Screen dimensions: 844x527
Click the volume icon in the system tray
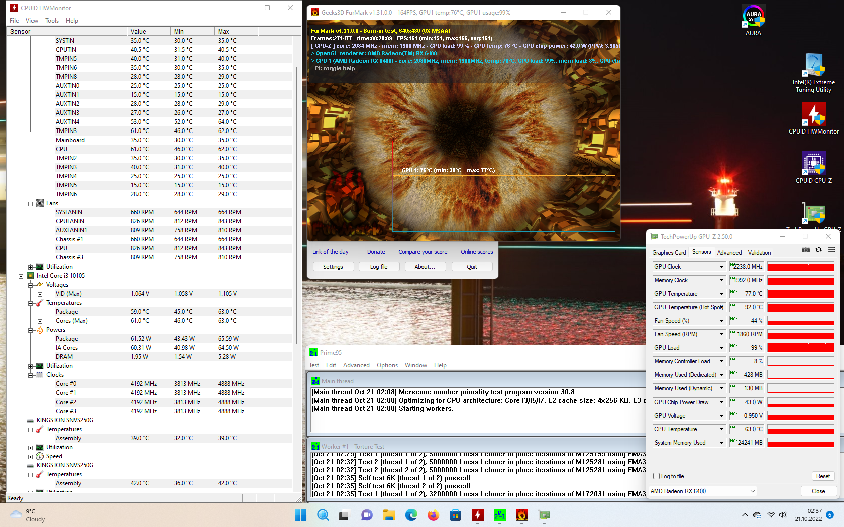782,515
